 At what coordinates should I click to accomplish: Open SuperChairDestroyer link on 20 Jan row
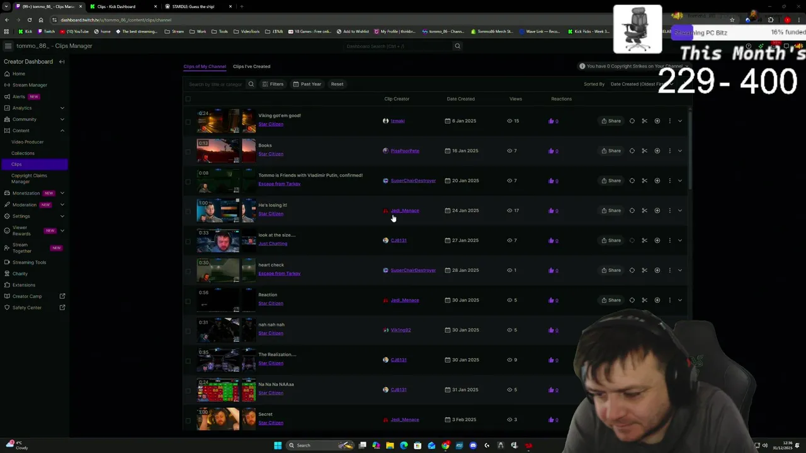coord(413,181)
